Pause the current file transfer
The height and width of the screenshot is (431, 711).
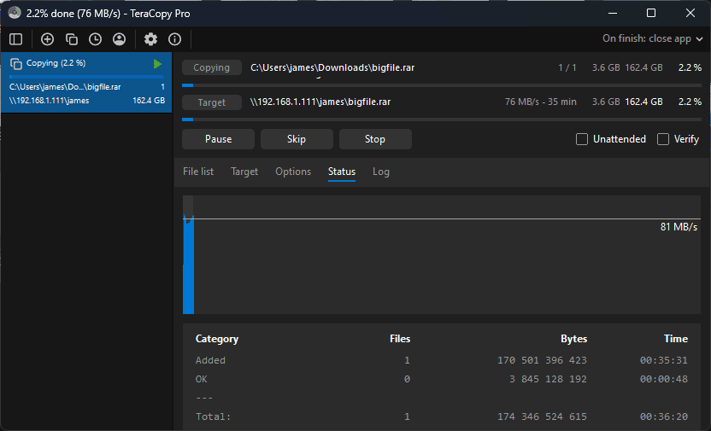218,139
